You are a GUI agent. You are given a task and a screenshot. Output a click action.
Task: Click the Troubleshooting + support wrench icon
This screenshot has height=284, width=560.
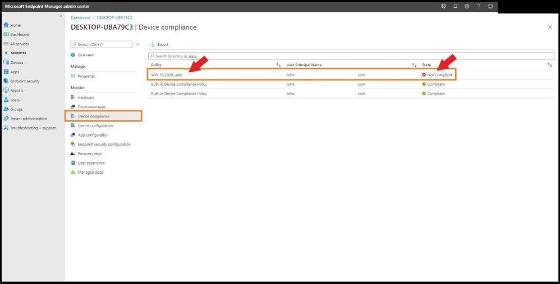coord(6,128)
